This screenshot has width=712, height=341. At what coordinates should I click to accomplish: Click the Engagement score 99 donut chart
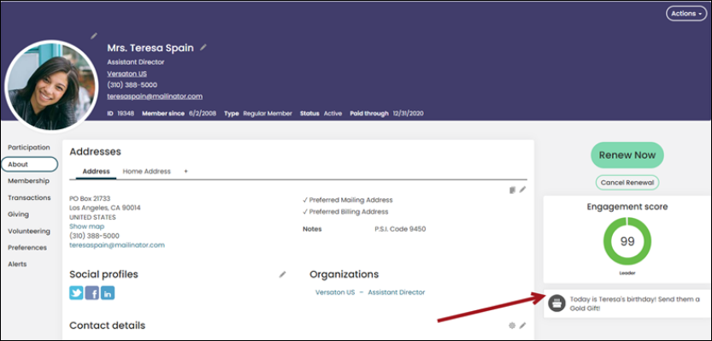pyautogui.click(x=627, y=241)
